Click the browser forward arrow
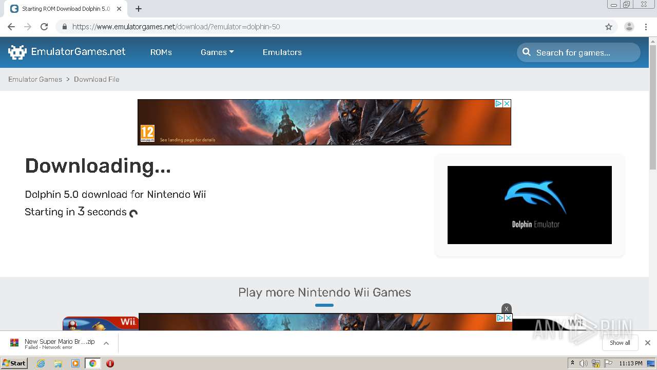This screenshot has height=370, width=657. pyautogui.click(x=28, y=27)
